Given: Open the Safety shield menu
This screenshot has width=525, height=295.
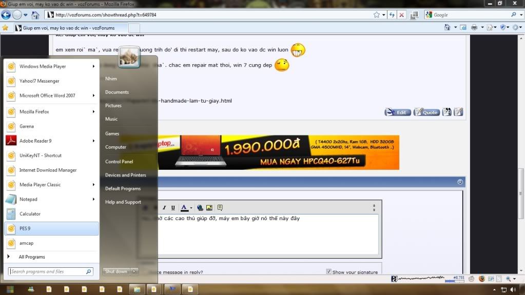Looking at the screenshot, I should click(504, 28).
